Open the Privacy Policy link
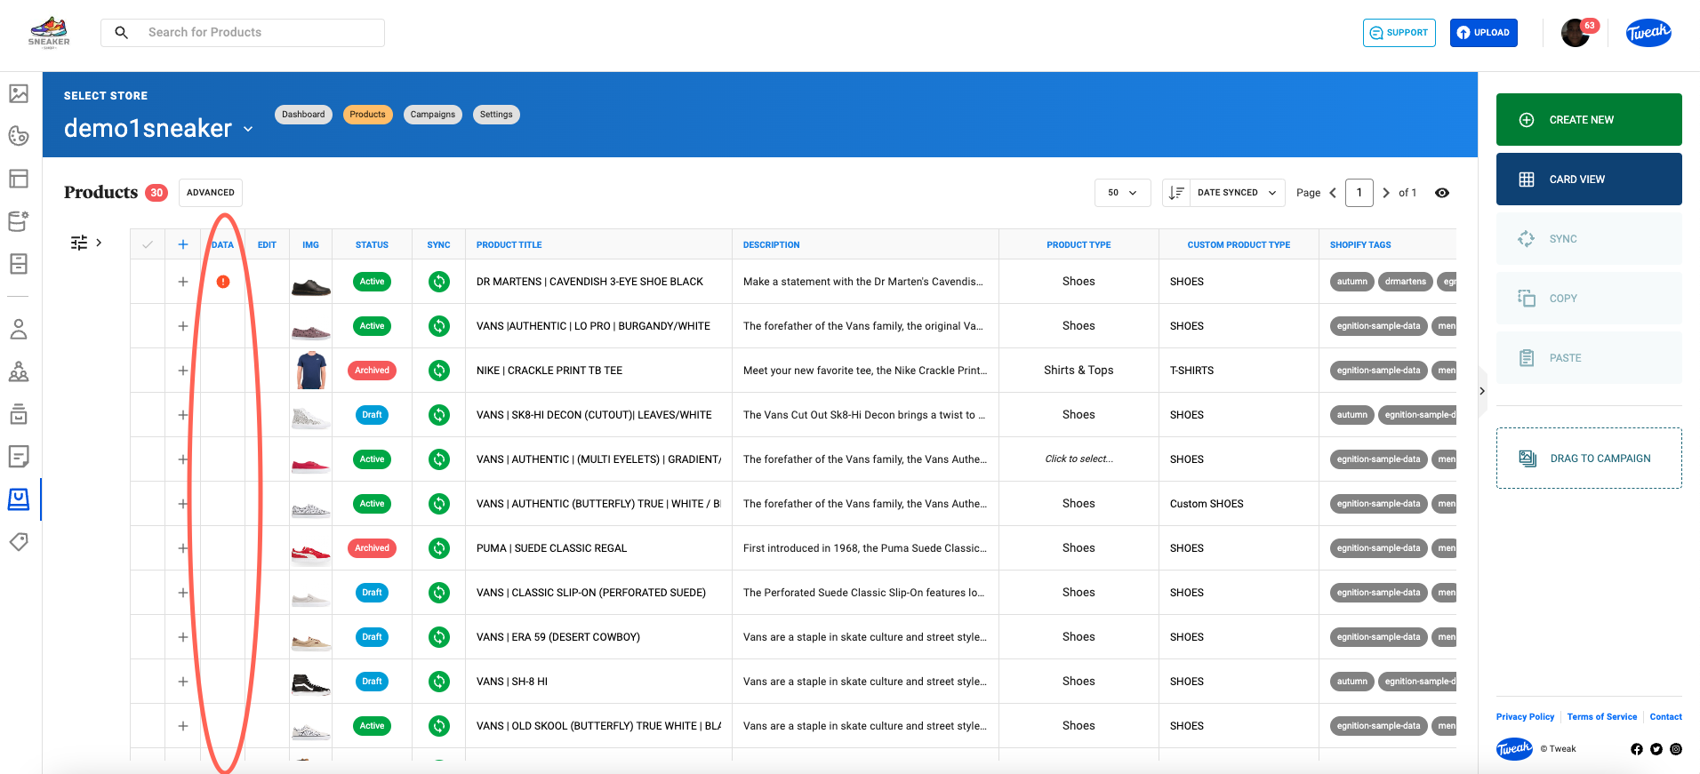This screenshot has width=1700, height=774. 1525,717
